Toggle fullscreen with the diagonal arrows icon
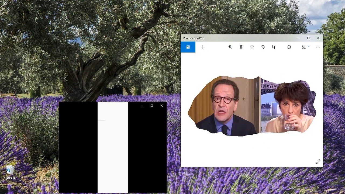The width and height of the screenshot is (345, 194). coord(318,161)
